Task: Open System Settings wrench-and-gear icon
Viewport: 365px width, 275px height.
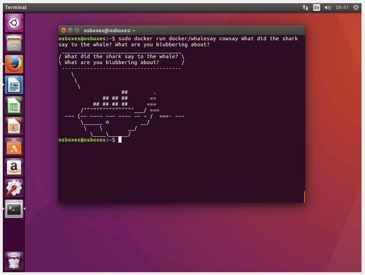Action: (14, 188)
